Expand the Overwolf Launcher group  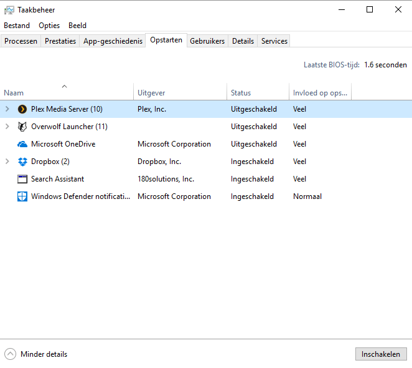pyautogui.click(x=7, y=127)
